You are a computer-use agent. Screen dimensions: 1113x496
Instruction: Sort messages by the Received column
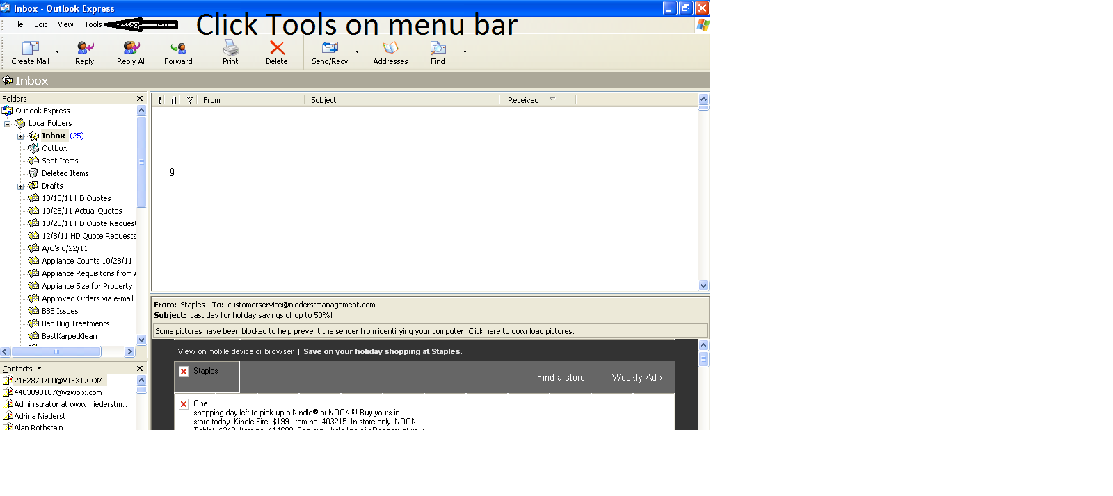523,100
